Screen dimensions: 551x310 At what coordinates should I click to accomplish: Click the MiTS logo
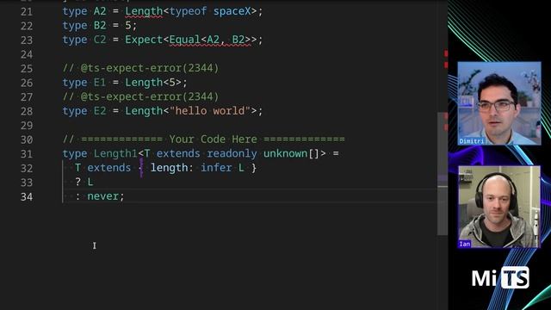pos(500,277)
